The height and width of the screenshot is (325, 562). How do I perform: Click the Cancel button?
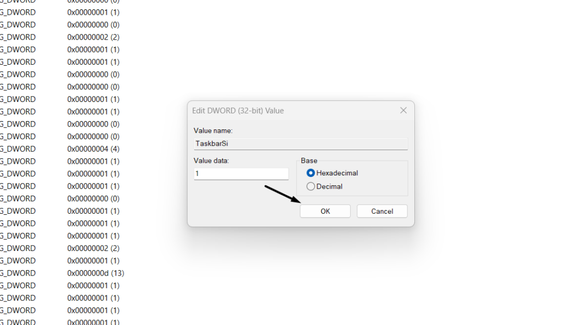382,211
